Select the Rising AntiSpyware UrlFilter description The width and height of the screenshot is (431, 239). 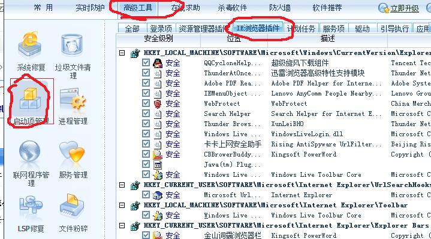(326, 144)
